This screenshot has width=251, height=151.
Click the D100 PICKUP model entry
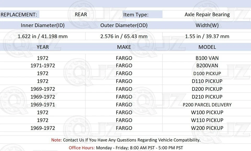[x=207, y=74]
